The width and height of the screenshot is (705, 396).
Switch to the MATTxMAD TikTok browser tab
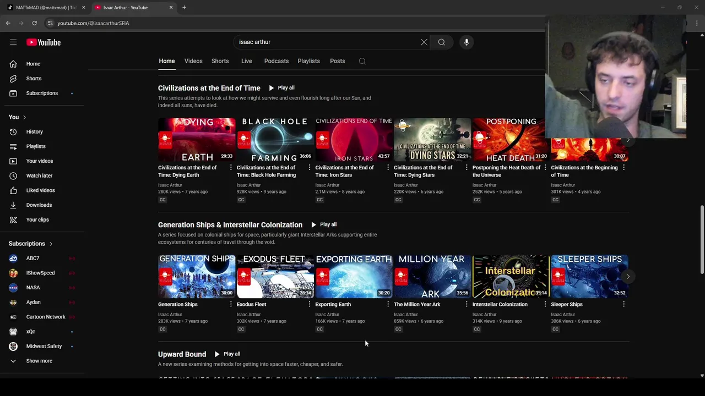(x=46, y=8)
